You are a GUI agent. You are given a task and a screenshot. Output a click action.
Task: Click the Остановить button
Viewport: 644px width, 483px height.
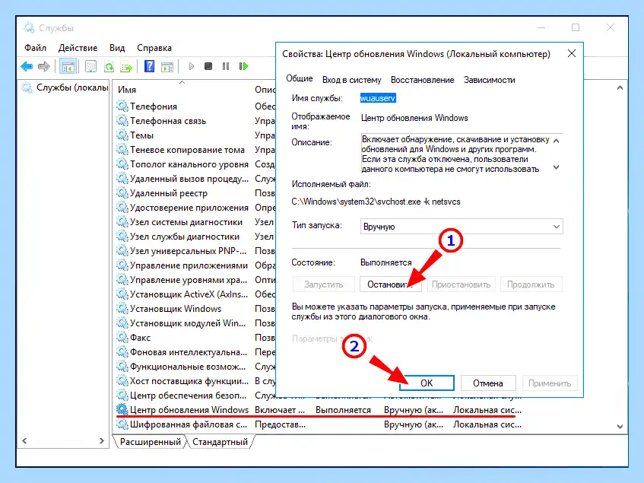(391, 284)
